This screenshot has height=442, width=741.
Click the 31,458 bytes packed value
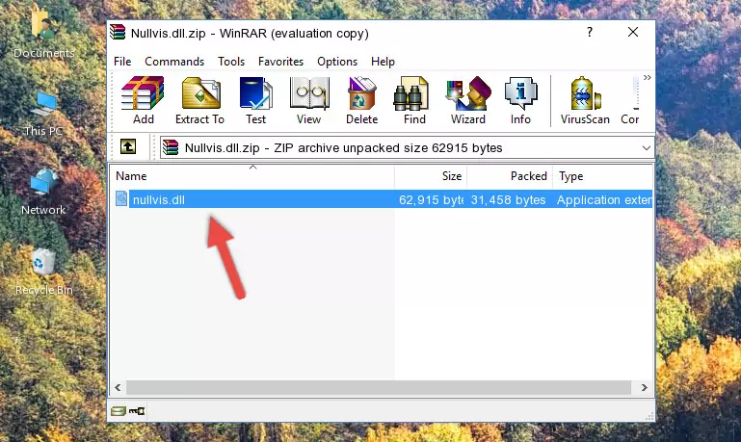(508, 199)
